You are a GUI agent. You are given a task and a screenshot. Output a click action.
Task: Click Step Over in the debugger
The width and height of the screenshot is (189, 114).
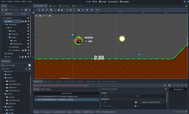click(x=178, y=85)
